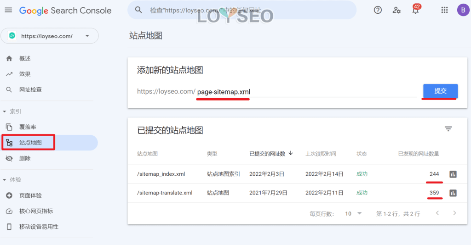Click discovered URL count 244
This screenshot has width=471, height=245.
point(434,174)
